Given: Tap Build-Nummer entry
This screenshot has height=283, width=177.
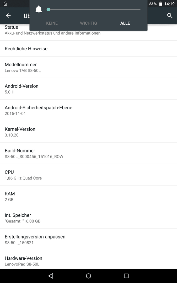Looking at the screenshot, I should pyautogui.click(x=89, y=153).
